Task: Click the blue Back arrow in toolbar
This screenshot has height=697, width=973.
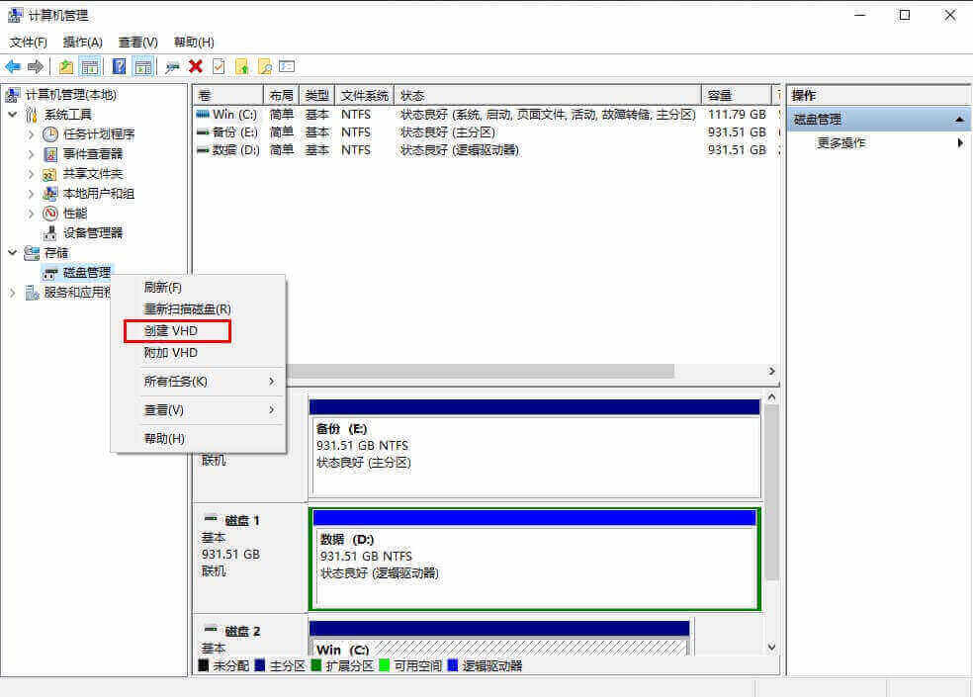Action: [13, 66]
